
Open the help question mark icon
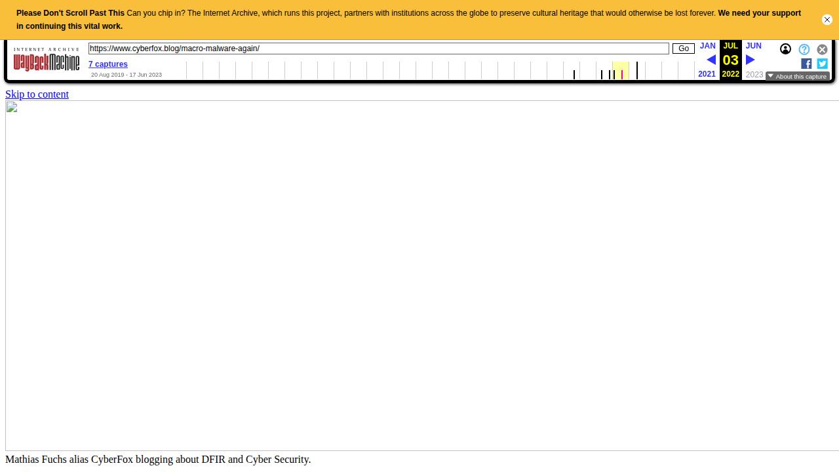pyautogui.click(x=804, y=49)
